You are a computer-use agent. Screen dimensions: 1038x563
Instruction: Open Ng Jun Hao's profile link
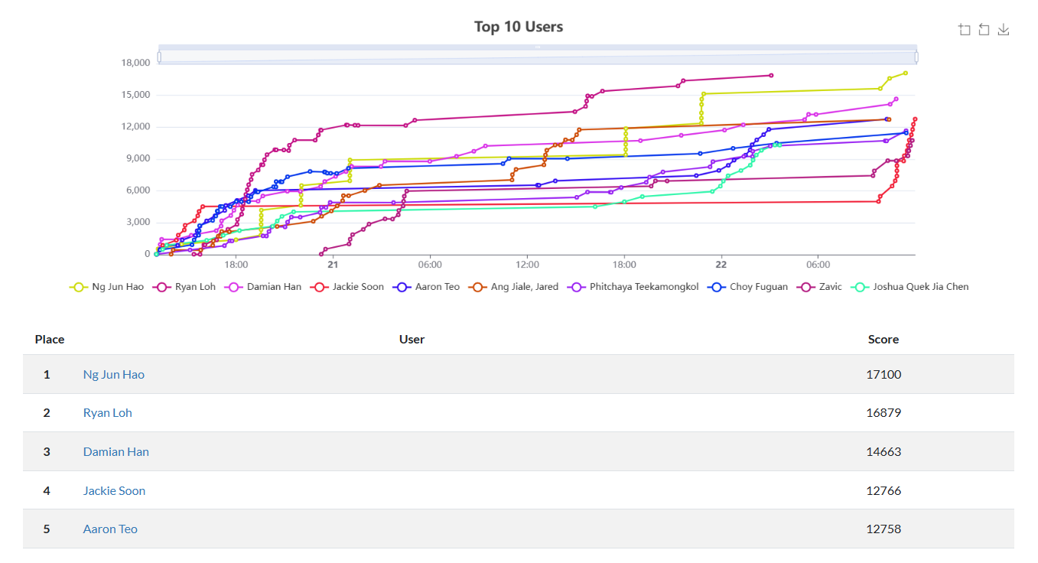[x=114, y=375]
